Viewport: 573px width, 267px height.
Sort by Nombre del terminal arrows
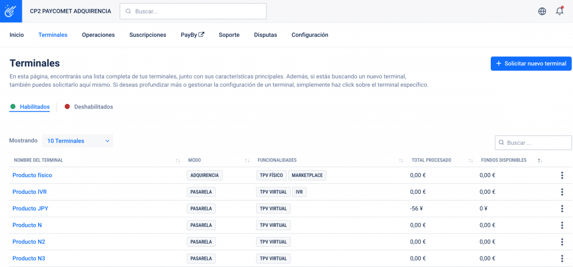coord(178,160)
